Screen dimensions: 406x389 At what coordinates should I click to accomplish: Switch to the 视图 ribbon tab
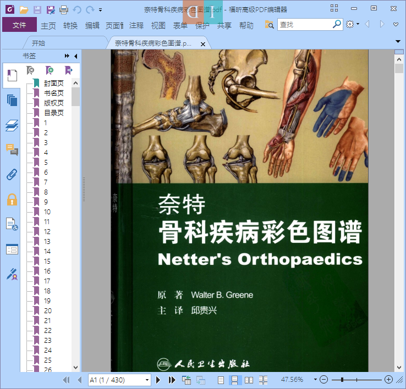(158, 25)
